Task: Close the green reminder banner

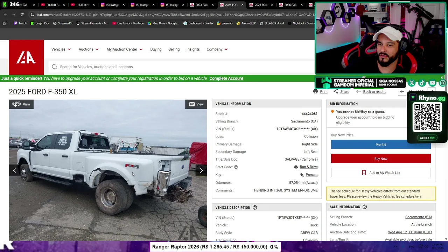Action: point(442,77)
